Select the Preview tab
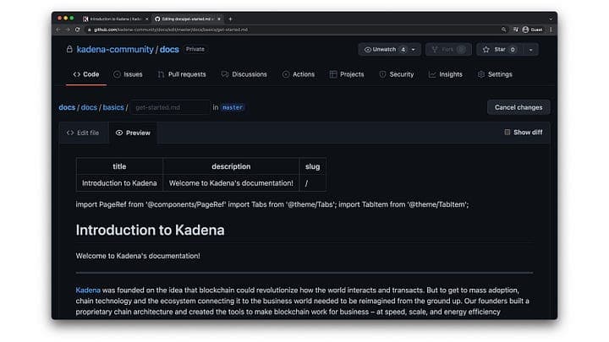This screenshot has height=342, width=609. click(x=133, y=133)
